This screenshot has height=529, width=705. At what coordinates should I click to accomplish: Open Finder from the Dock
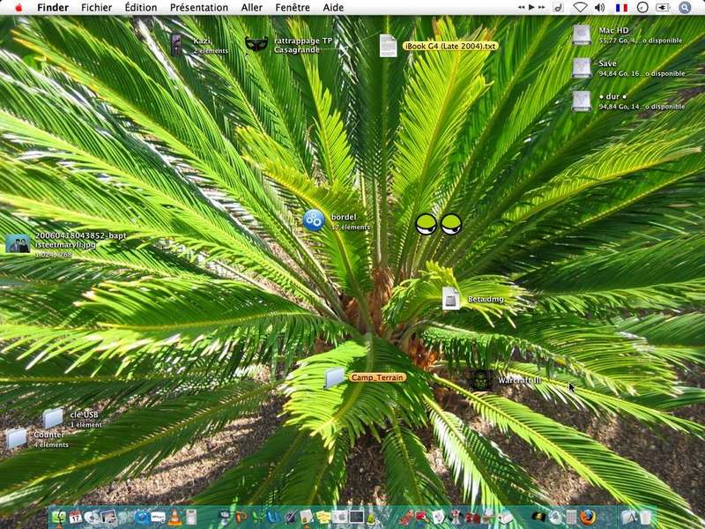pos(58,518)
